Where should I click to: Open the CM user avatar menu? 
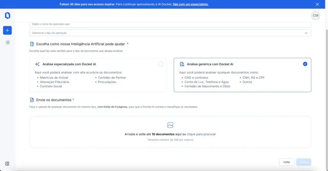click(316, 15)
